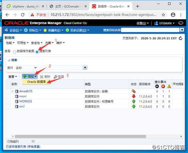Viewport: 188px width, 153px height.
Task: Open a new browser tab
Action: click(x=138, y=6)
